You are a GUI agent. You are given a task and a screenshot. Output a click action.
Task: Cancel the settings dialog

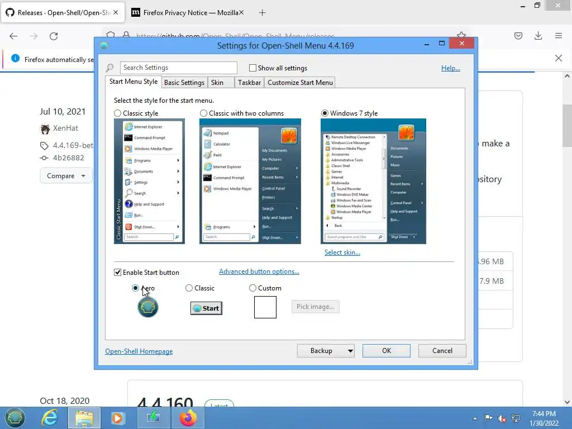point(442,351)
